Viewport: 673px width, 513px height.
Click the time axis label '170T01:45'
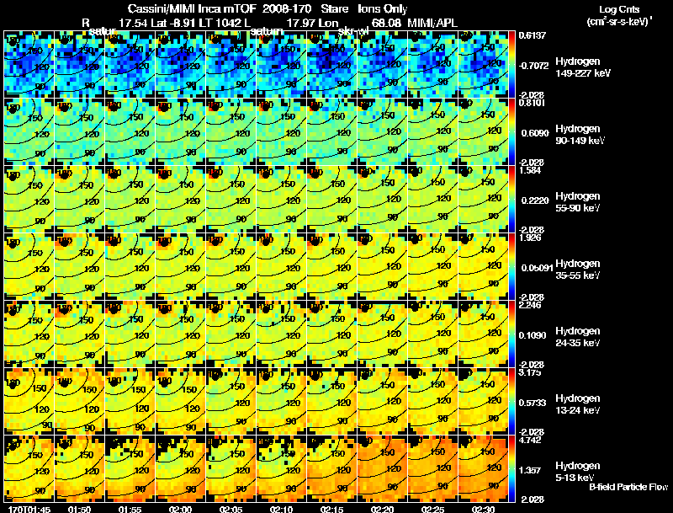click(29, 509)
